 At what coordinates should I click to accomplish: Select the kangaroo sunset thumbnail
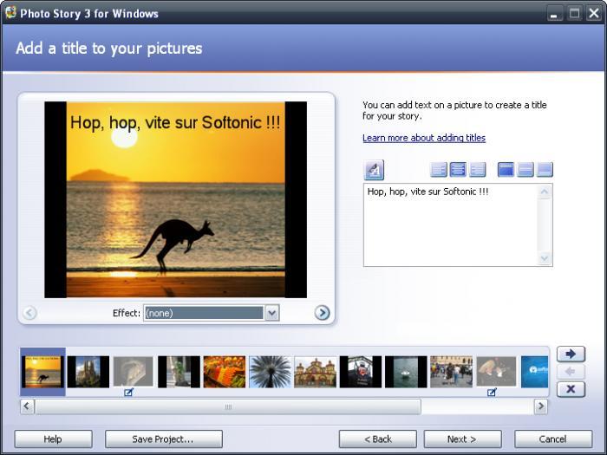click(x=43, y=372)
